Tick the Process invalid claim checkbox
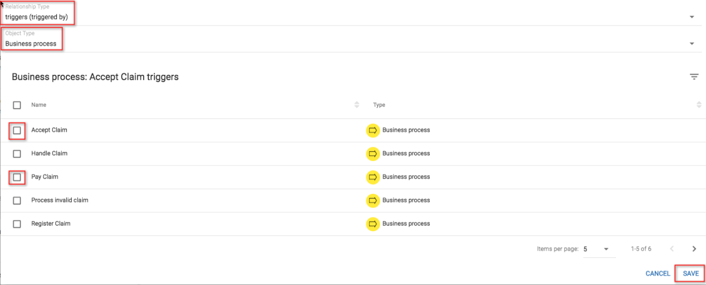The height and width of the screenshot is (285, 706). click(17, 201)
